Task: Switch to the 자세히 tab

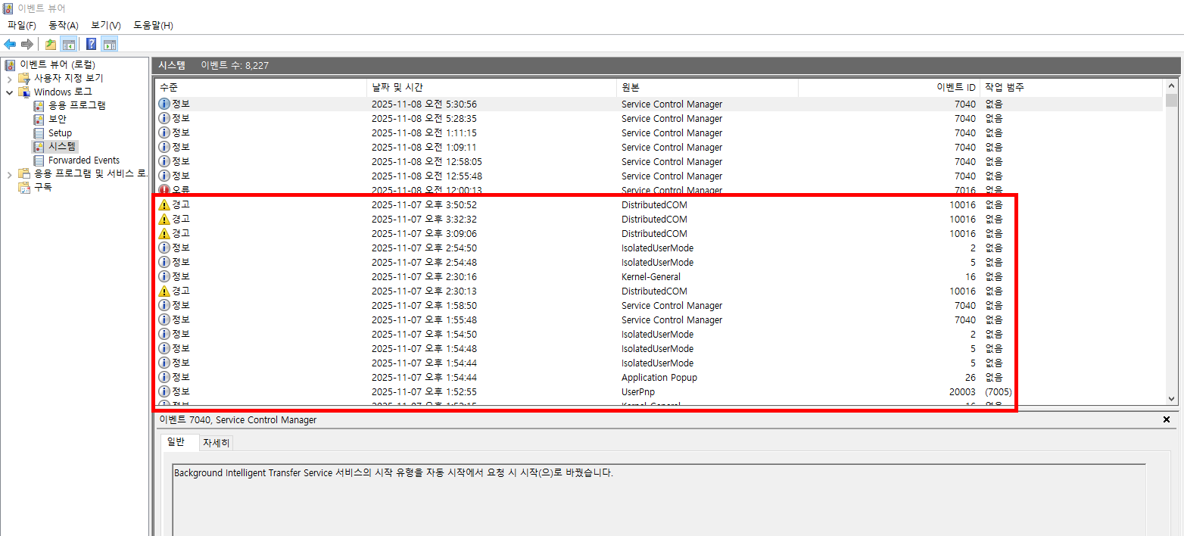Action: [216, 443]
